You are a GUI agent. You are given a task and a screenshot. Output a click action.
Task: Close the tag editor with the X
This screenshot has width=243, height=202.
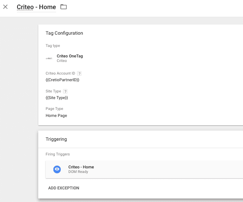pyautogui.click(x=5, y=7)
